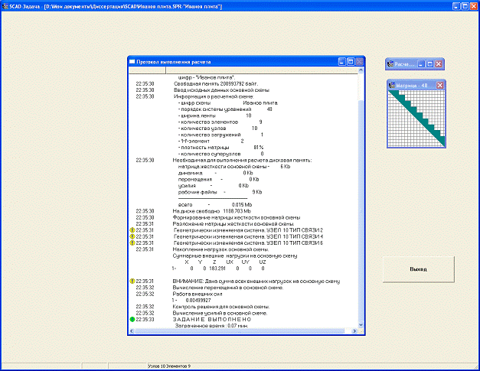Click the Расчет mini-window title icon
Viewport: 480px width, 371px height.
[391, 64]
